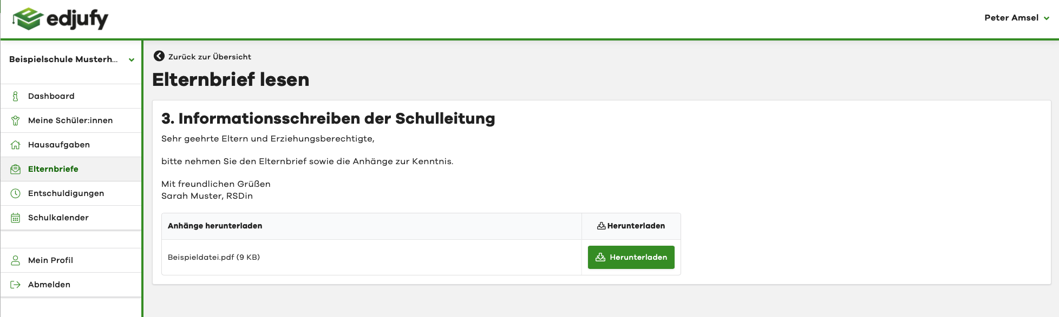Click the Hausaufgaben house icon
Viewport: 1059px width, 317px height.
tap(16, 145)
